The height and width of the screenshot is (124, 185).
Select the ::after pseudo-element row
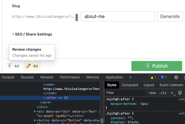[x=50, y=98]
